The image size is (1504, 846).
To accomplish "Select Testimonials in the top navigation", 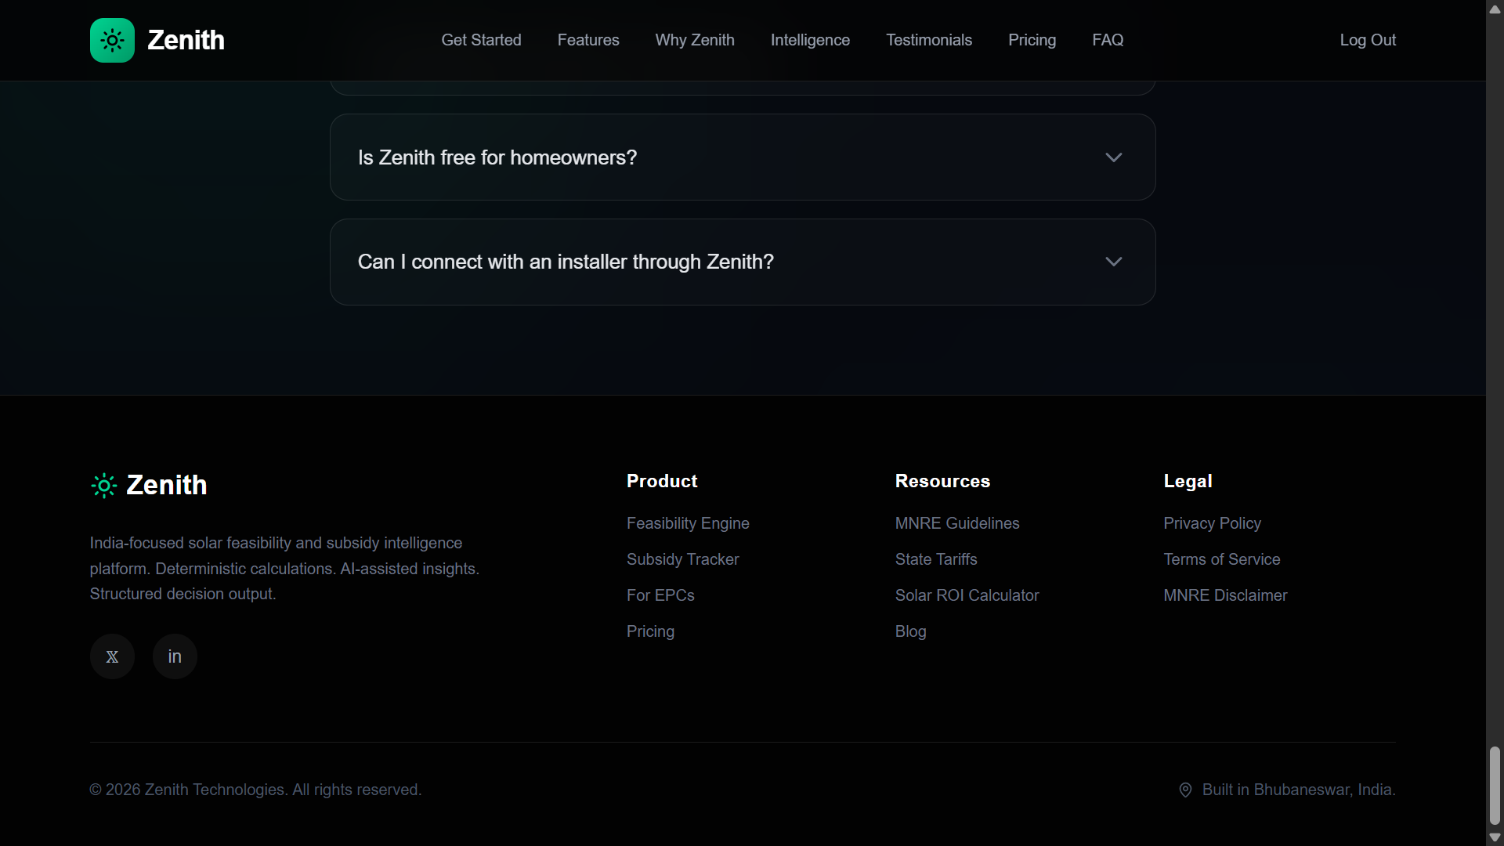I will [928, 40].
